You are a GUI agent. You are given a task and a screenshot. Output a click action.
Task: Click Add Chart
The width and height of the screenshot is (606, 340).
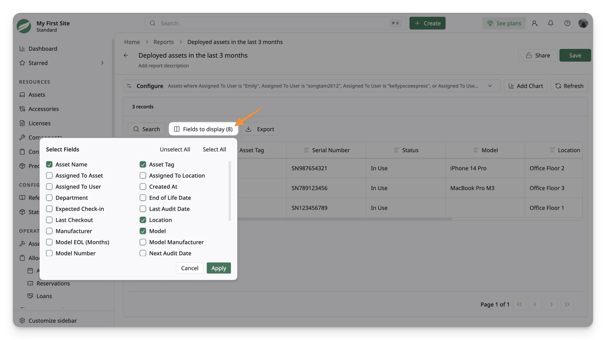(x=526, y=86)
